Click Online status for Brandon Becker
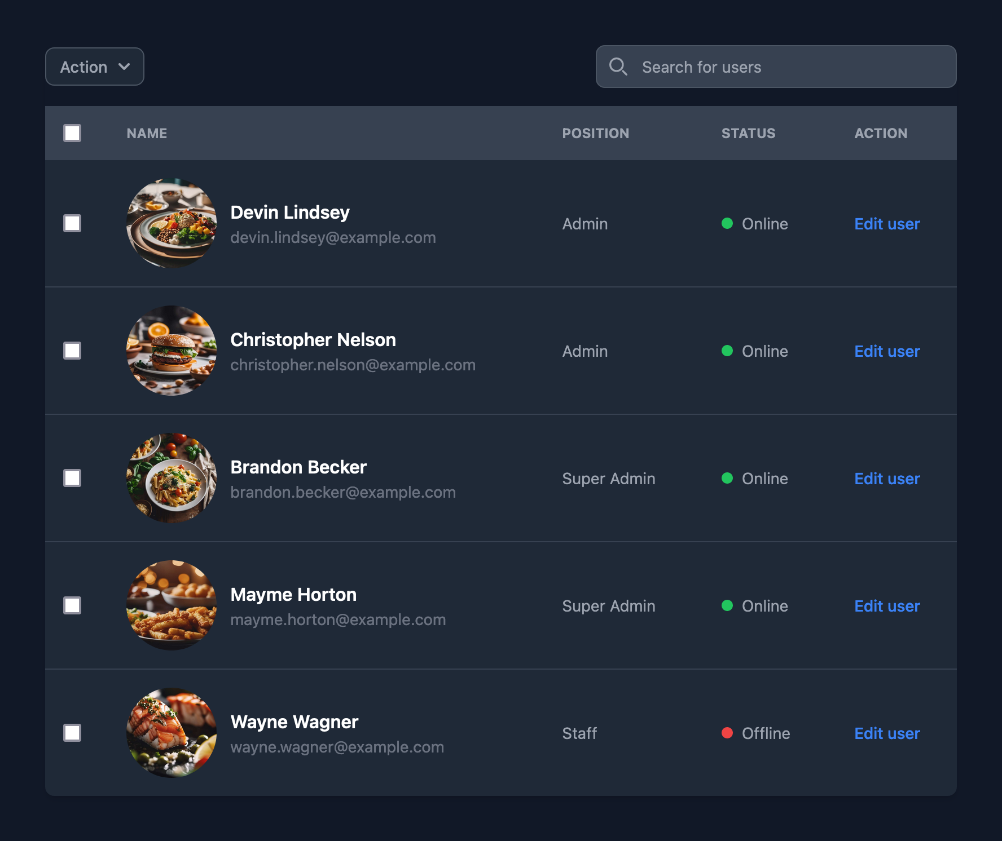Screen dimensions: 1002x841 pos(755,479)
